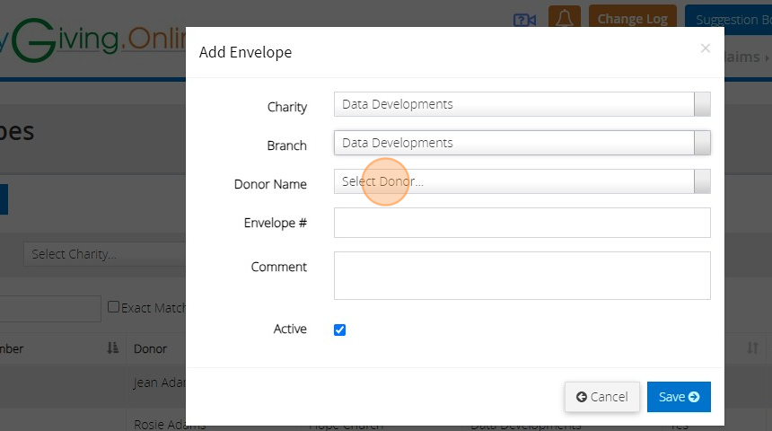Image resolution: width=772 pixels, height=431 pixels.
Task: Open the Change Log
Action: [632, 19]
